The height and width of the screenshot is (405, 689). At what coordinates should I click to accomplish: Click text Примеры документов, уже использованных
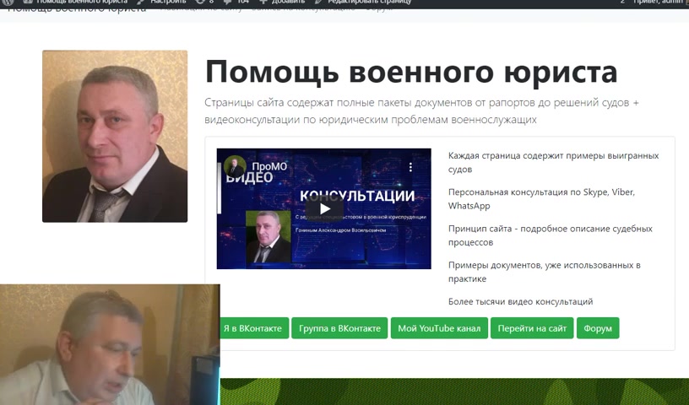[544, 272]
